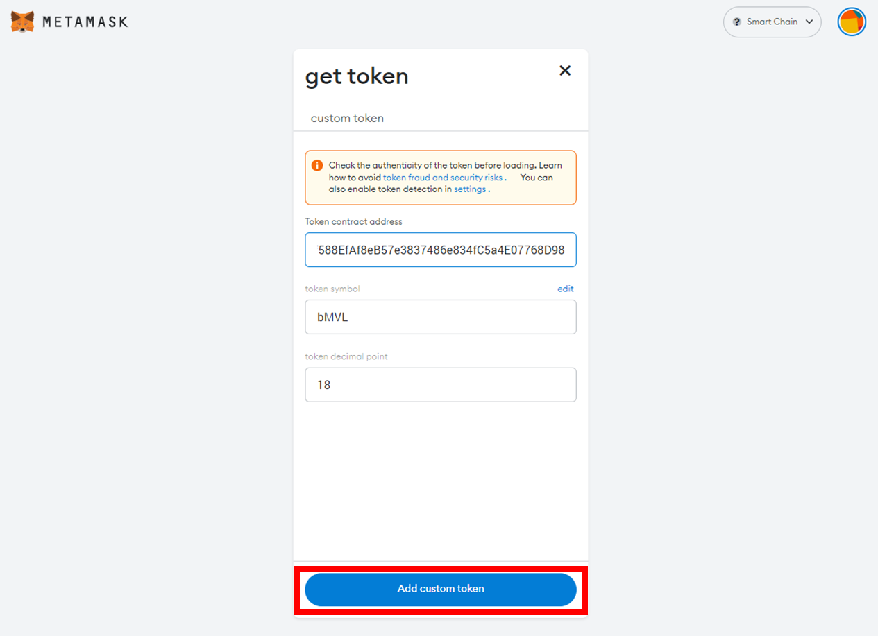Viewport: 878px width, 636px height.
Task: Click the token symbol label text
Action: pyautogui.click(x=332, y=289)
